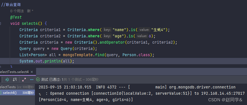Click the System.out.println(all) line
The height and width of the screenshot is (105, 247).
click(47, 61)
